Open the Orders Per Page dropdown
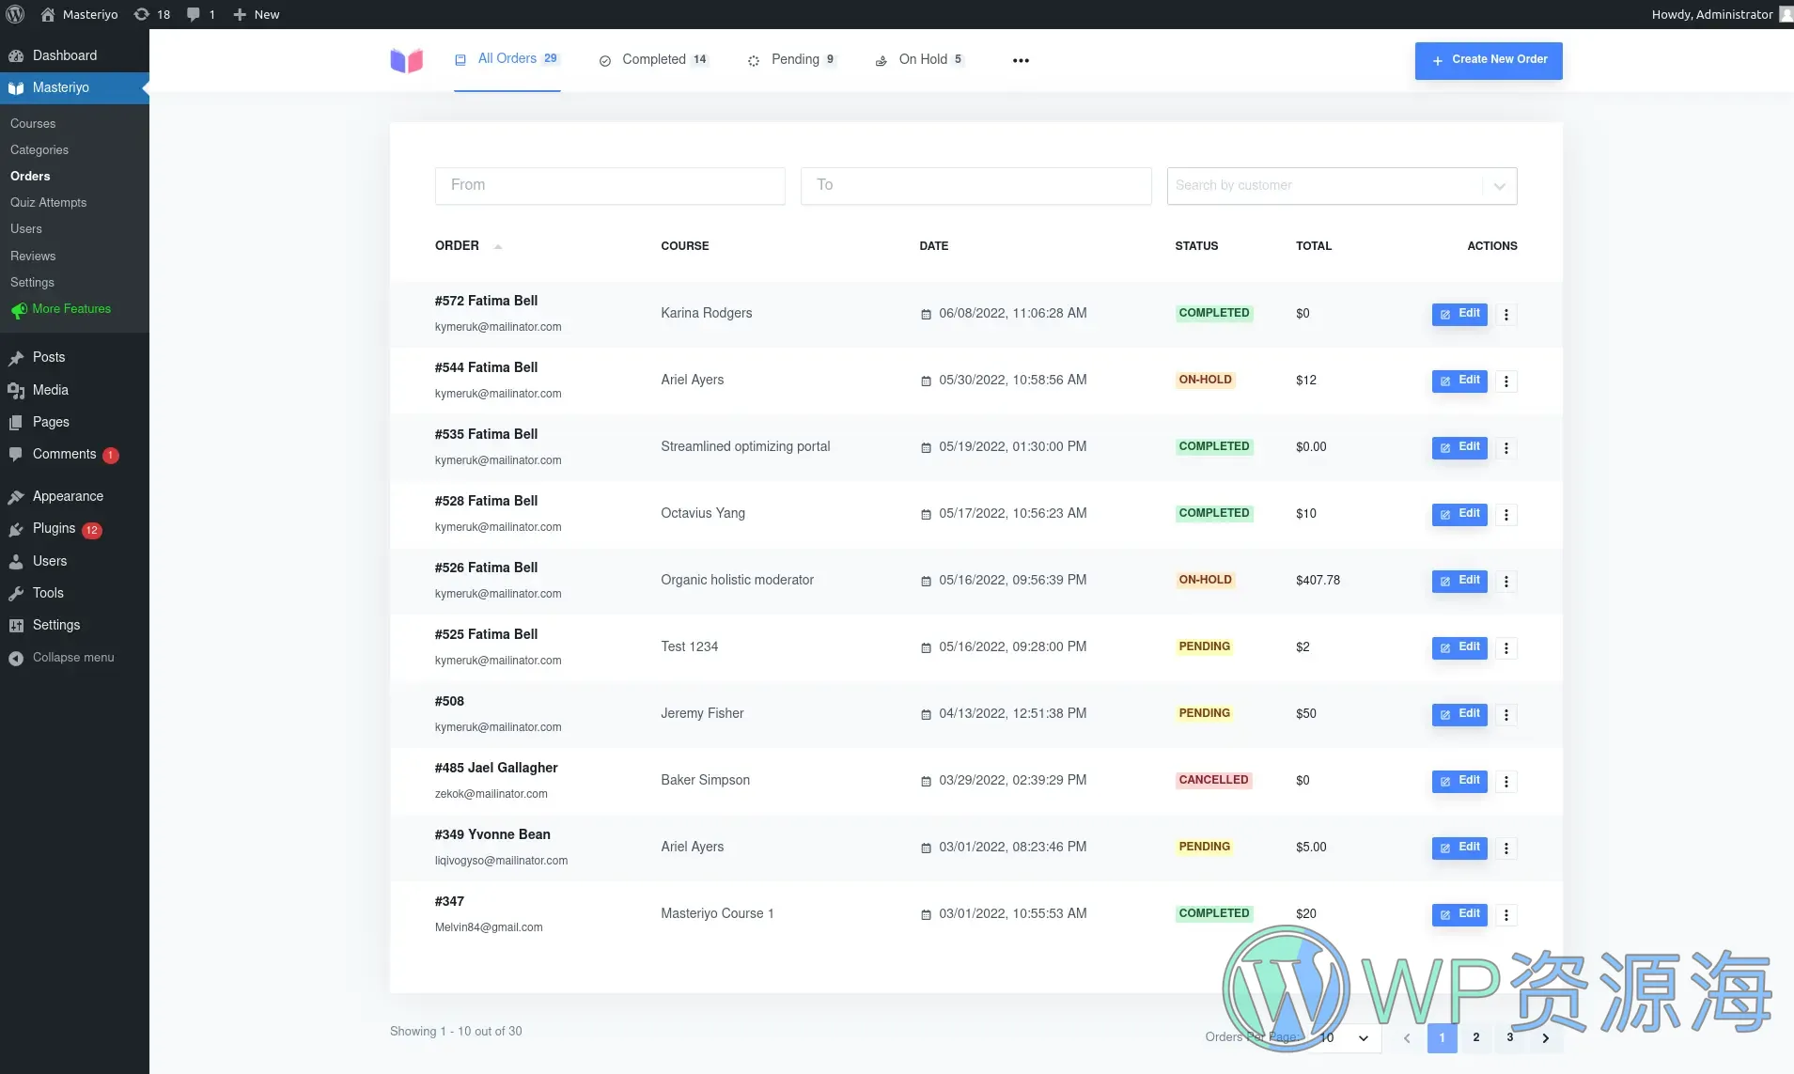The height and width of the screenshot is (1074, 1794). [1345, 1038]
